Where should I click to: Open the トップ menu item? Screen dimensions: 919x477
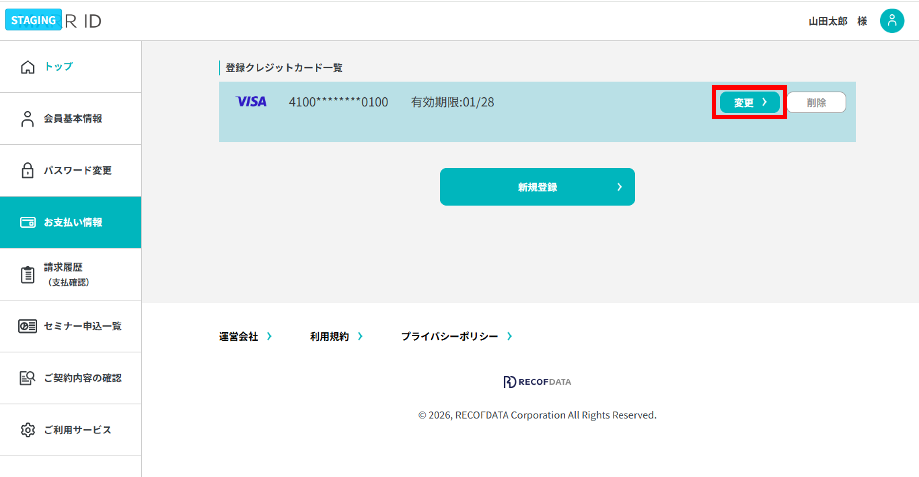71,67
